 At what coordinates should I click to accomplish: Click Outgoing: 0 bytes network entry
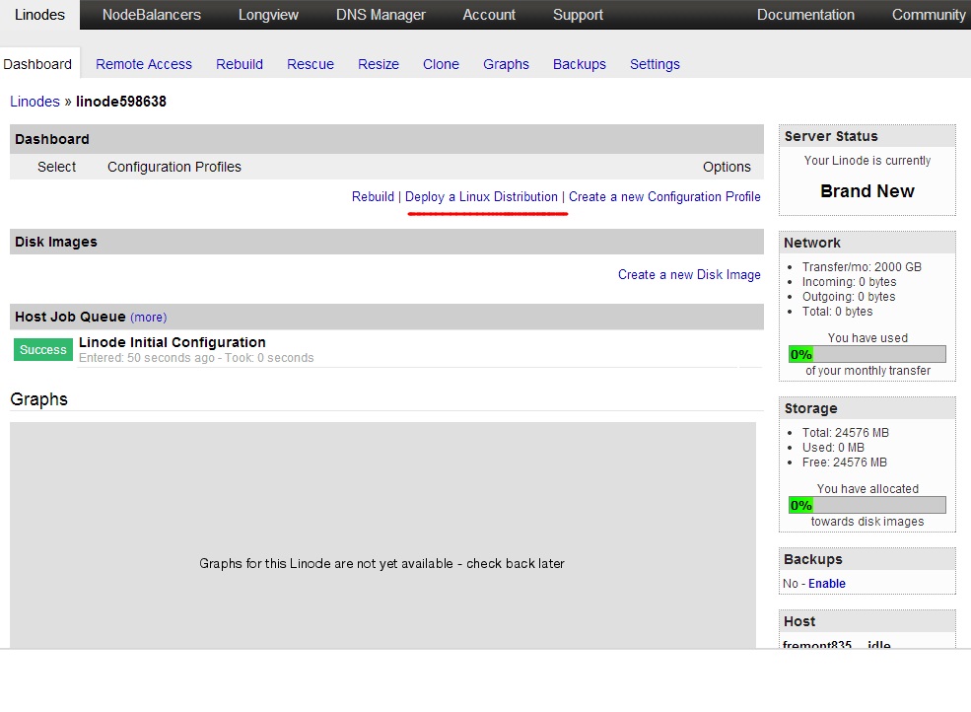click(849, 297)
